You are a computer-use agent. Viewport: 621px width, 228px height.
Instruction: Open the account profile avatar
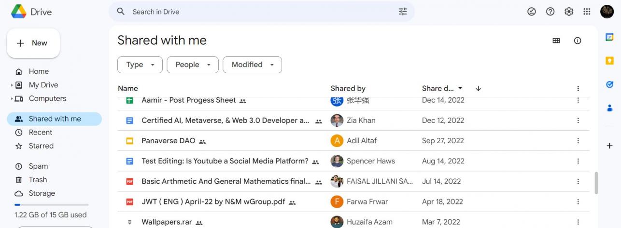[x=607, y=12]
